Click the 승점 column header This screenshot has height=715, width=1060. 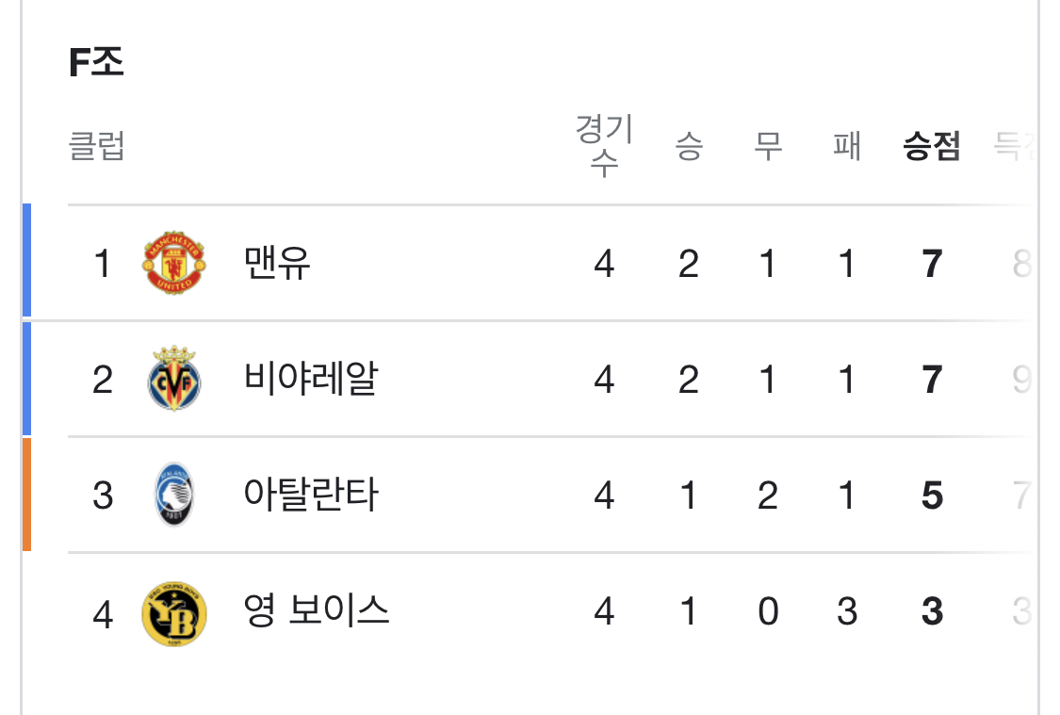[x=932, y=145]
